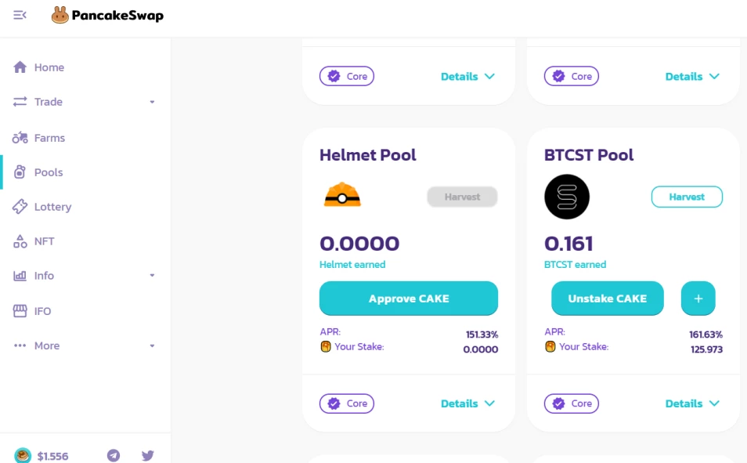Expand Details in Helmet Pool card
The height and width of the screenshot is (463, 747).
coord(467,403)
